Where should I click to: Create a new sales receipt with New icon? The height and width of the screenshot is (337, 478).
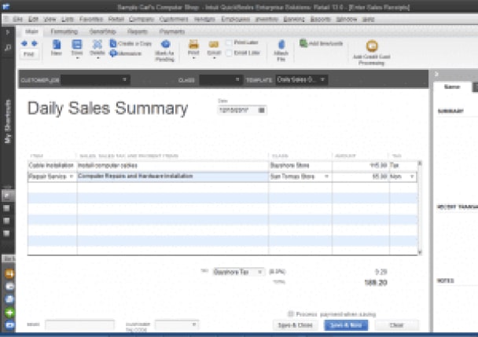click(x=57, y=47)
